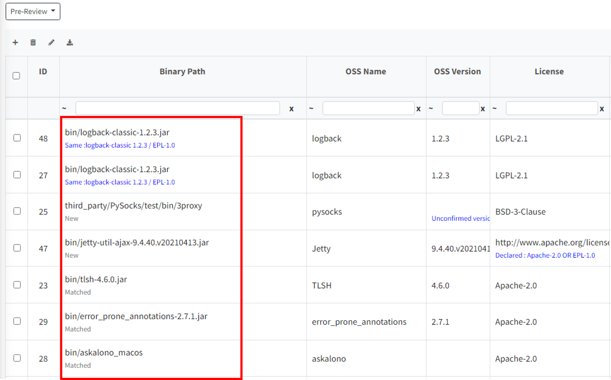Screen dimensions: 611x380
Task: Click the Jetty OSS name cell
Action: click(x=321, y=249)
